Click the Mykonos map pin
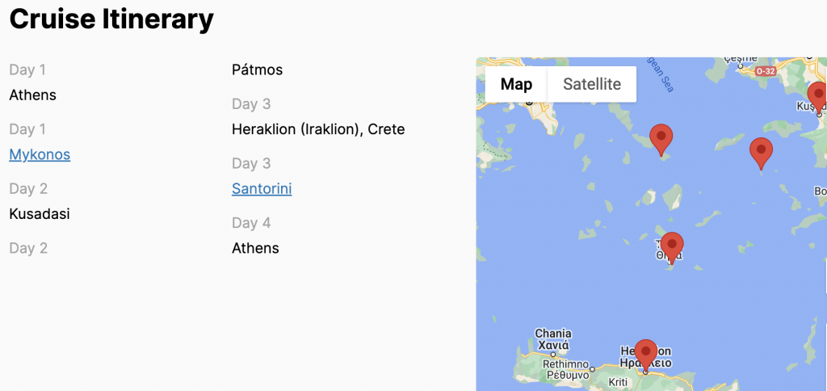The height and width of the screenshot is (391, 827). coord(661,139)
